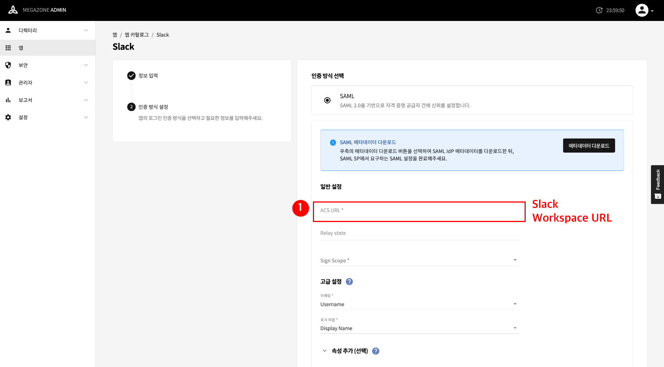Image resolution: width=664 pixels, height=367 pixels.
Task: Click the 인증 방식 선택 section heading
Action: point(327,76)
